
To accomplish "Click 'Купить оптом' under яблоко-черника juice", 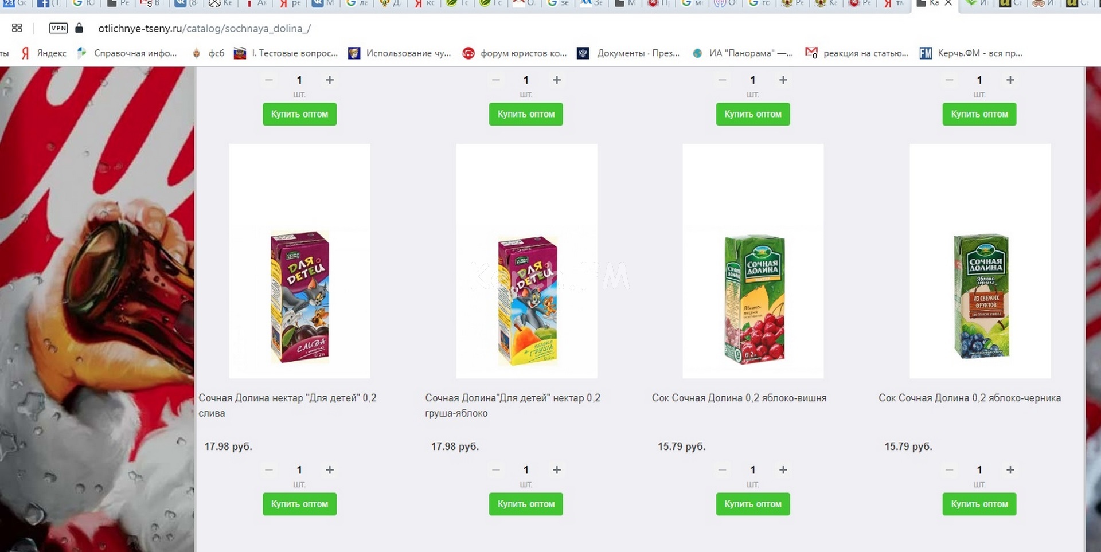I will coord(979,504).
